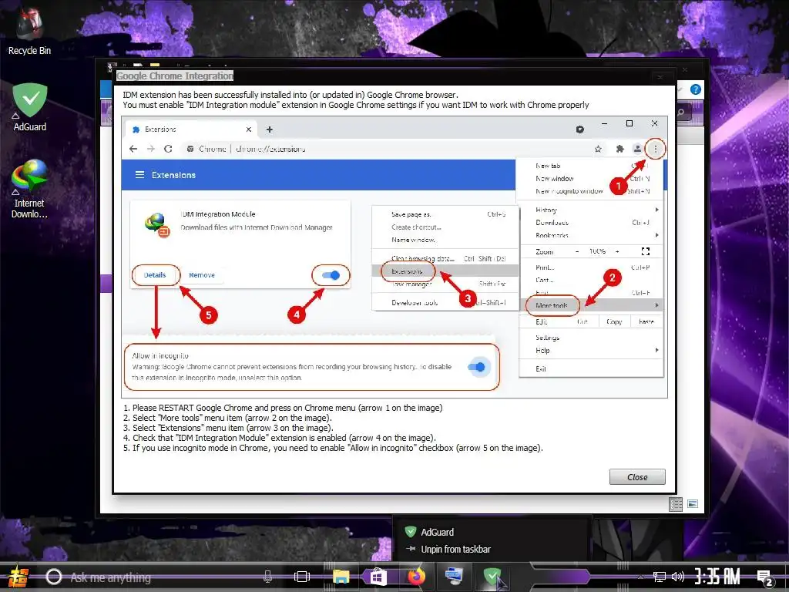Close Google Chrome Integration dialog via title bar X
This screenshot has height=592, width=789.
660,77
